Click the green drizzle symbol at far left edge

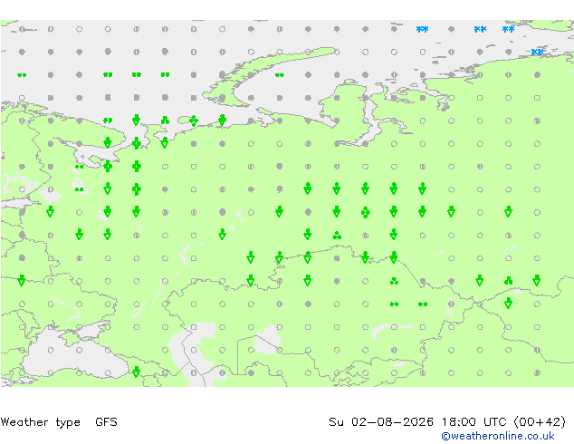point(22,75)
